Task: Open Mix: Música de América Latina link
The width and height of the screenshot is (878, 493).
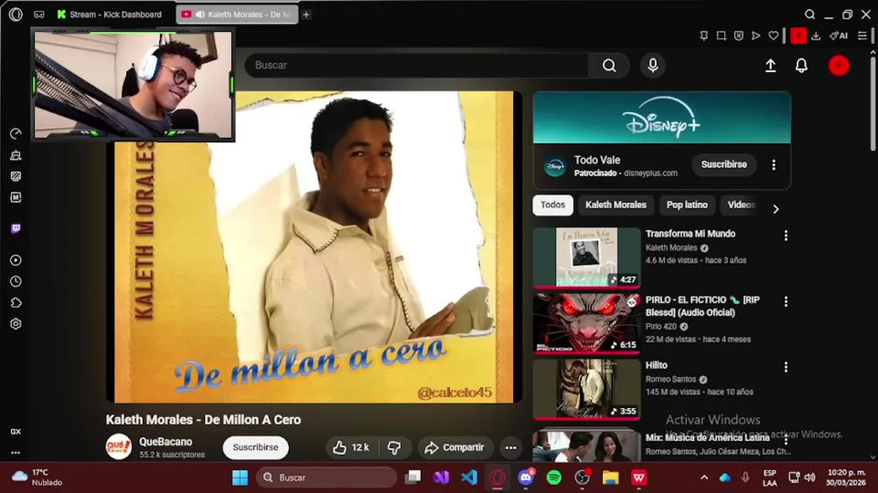Action: tap(707, 437)
